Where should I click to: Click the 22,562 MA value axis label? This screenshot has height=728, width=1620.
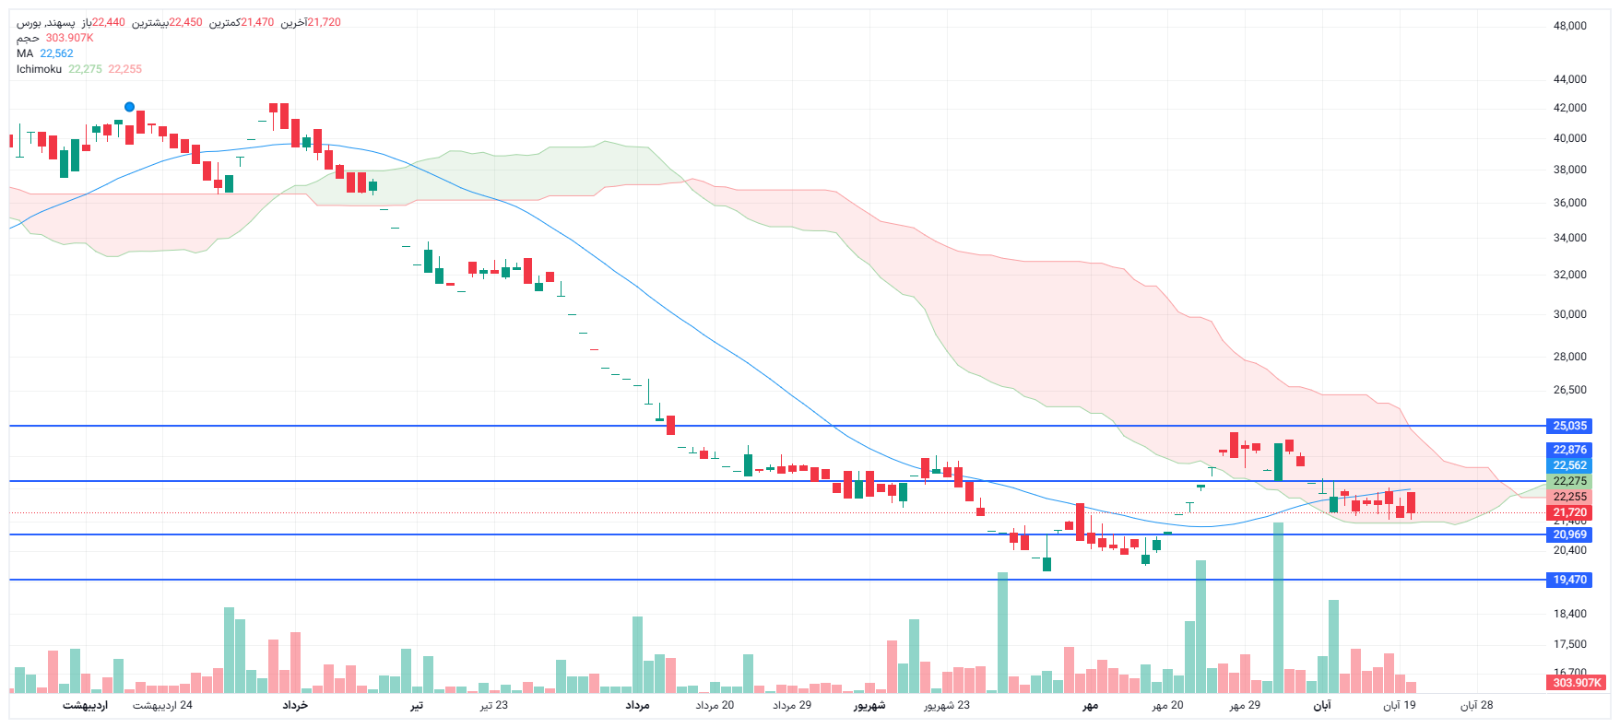1569,465
